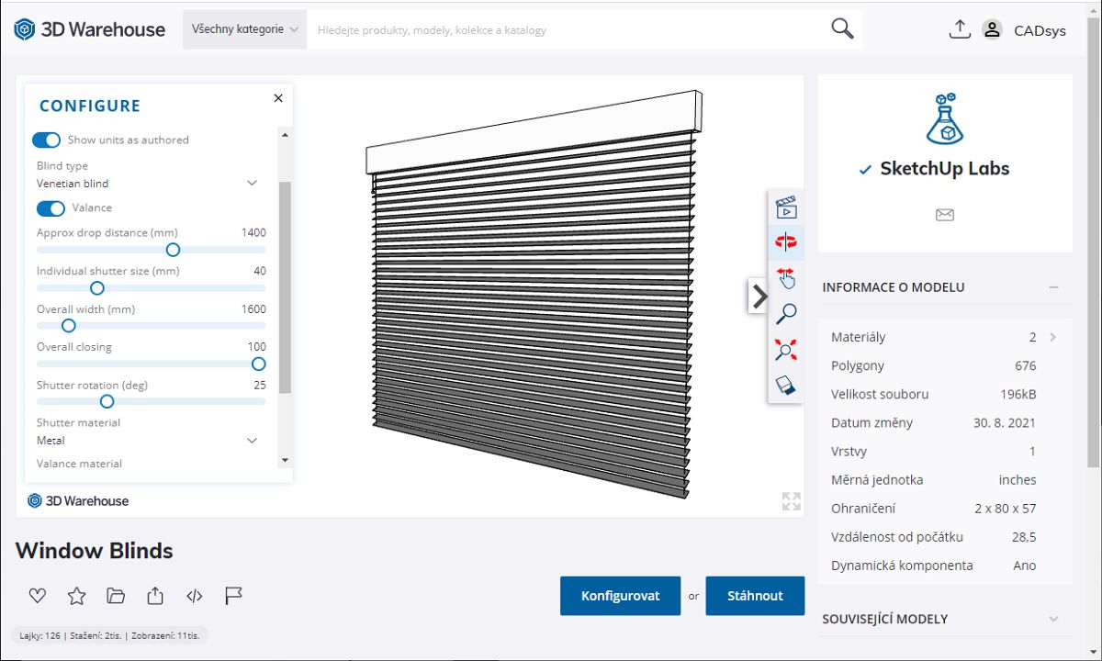Image resolution: width=1102 pixels, height=661 pixels.
Task: Click the Stáhnout download button
Action: coord(755,596)
